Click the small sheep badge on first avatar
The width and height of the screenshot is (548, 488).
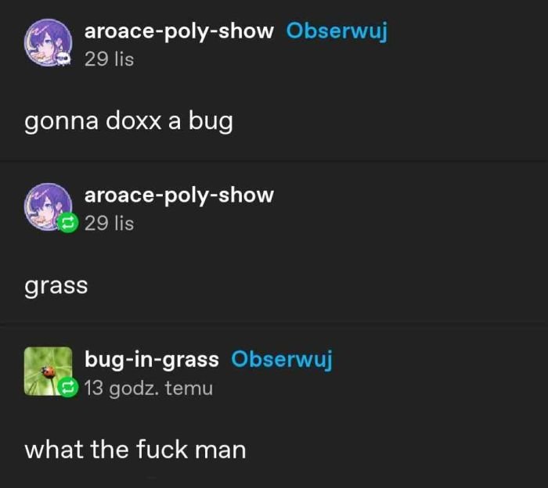[x=64, y=59]
